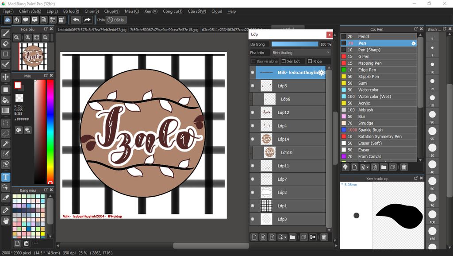Adjust the Độ trong opacity slider

coord(295,44)
